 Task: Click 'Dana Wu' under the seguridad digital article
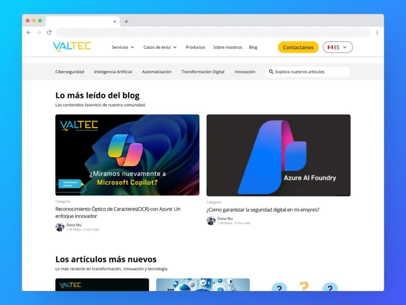[x=225, y=219]
